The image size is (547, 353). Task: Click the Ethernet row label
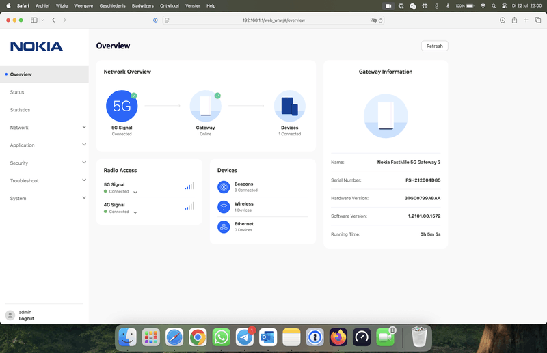click(244, 224)
